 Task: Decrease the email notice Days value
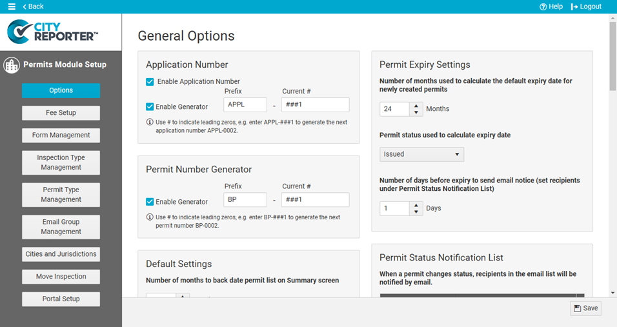[x=416, y=212]
